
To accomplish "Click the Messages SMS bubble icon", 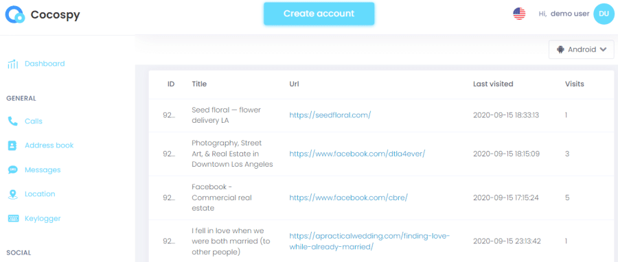I will [12, 170].
